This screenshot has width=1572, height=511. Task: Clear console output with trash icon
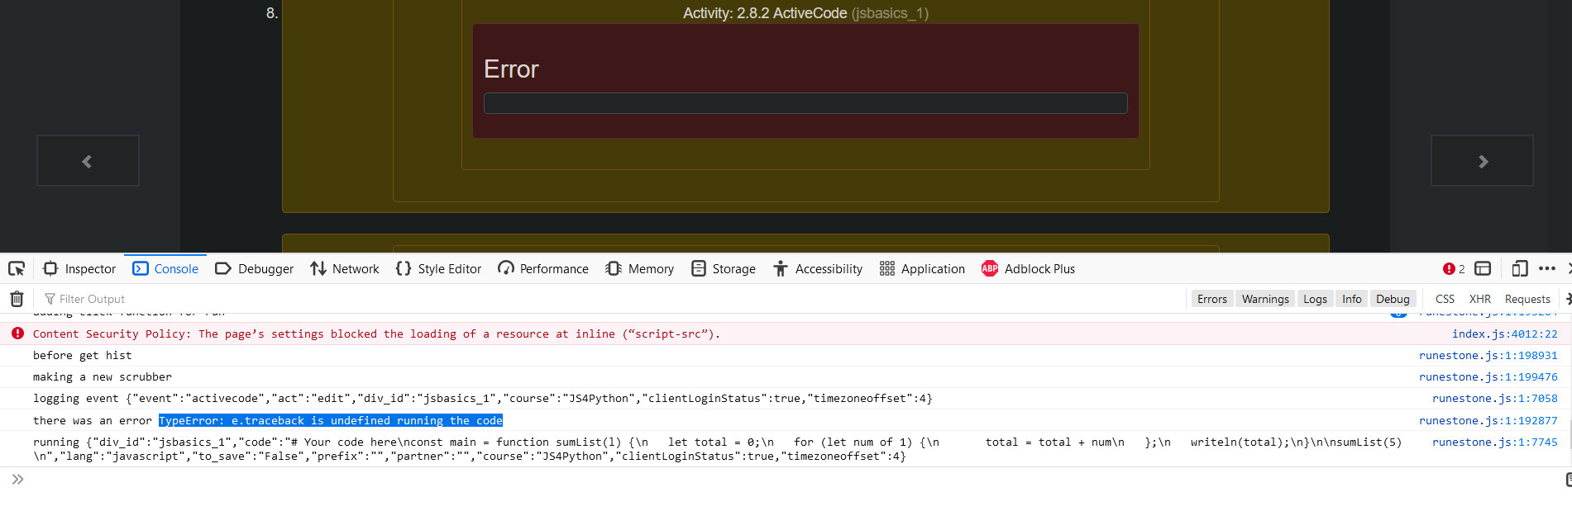click(17, 299)
